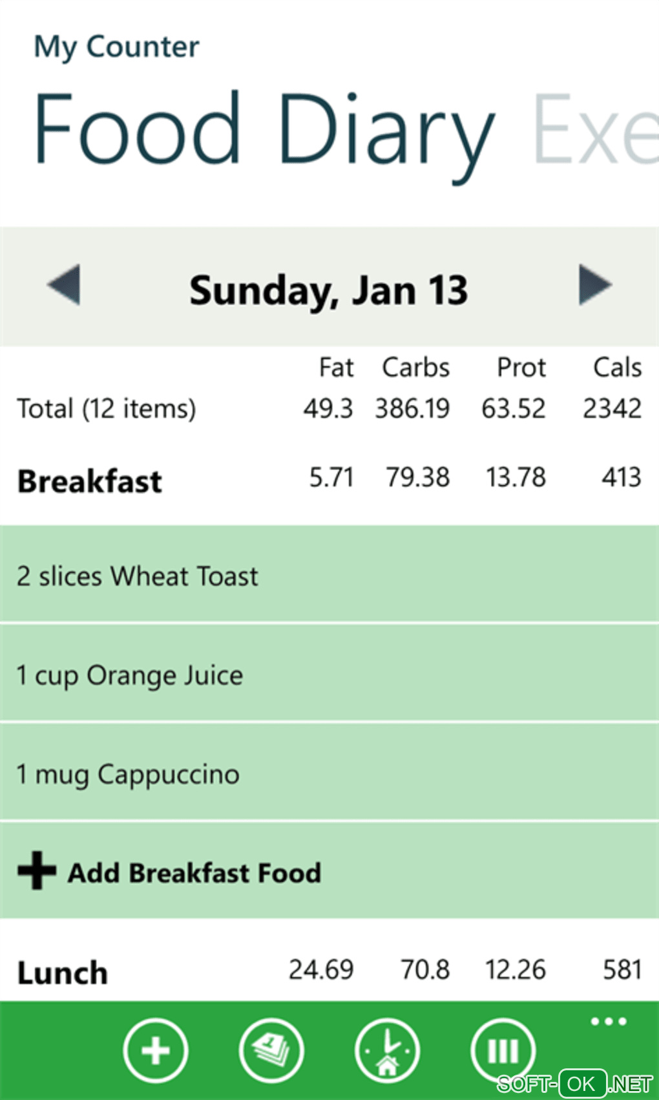This screenshot has height=1100, width=659.
Task: Expand the three-dots more menu
Action: point(609,1022)
